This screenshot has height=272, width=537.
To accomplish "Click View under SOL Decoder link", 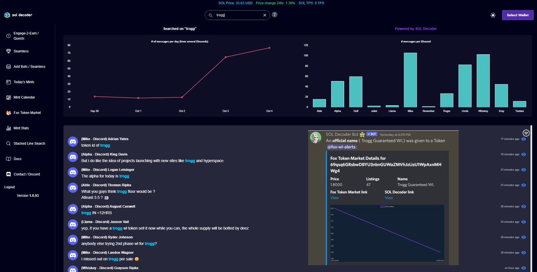I will click(x=389, y=198).
